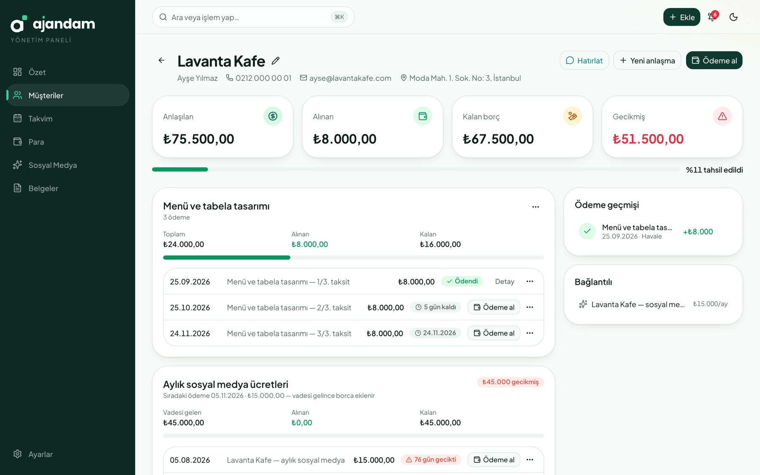
Task: Click the Yeni anlaşma button
Action: pyautogui.click(x=647, y=60)
